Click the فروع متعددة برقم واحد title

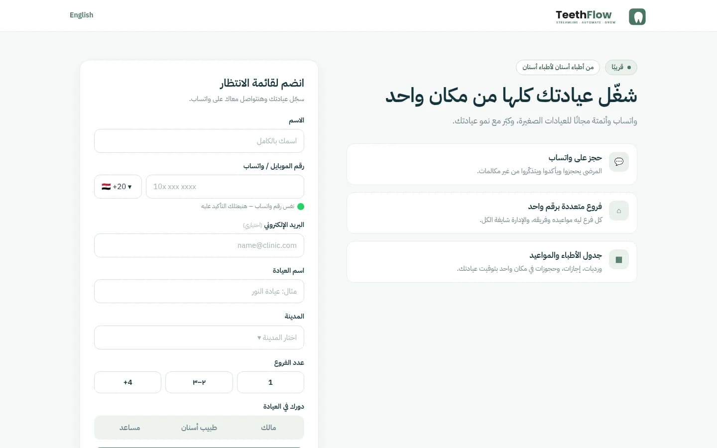tap(565, 207)
